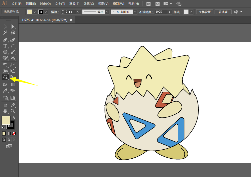Open the 描边 stroke panel link
Viewport: 251px width, 177px height.
(55, 12)
